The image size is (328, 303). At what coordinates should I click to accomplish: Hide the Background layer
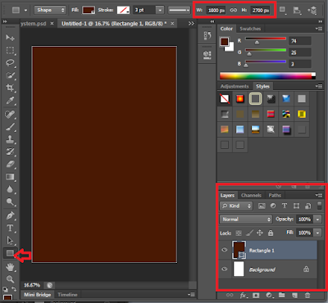pyautogui.click(x=225, y=269)
